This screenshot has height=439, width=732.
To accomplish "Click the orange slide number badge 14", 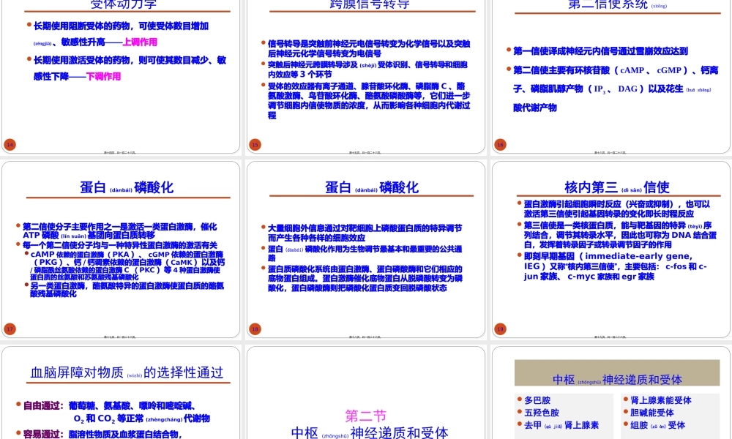I will (x=10, y=144).
